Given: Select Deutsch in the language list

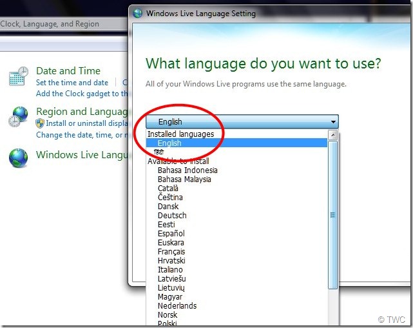Looking at the screenshot, I should point(237,215).
